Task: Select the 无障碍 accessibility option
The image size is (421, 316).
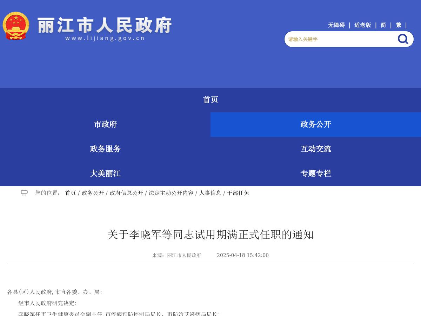Action: coord(336,25)
